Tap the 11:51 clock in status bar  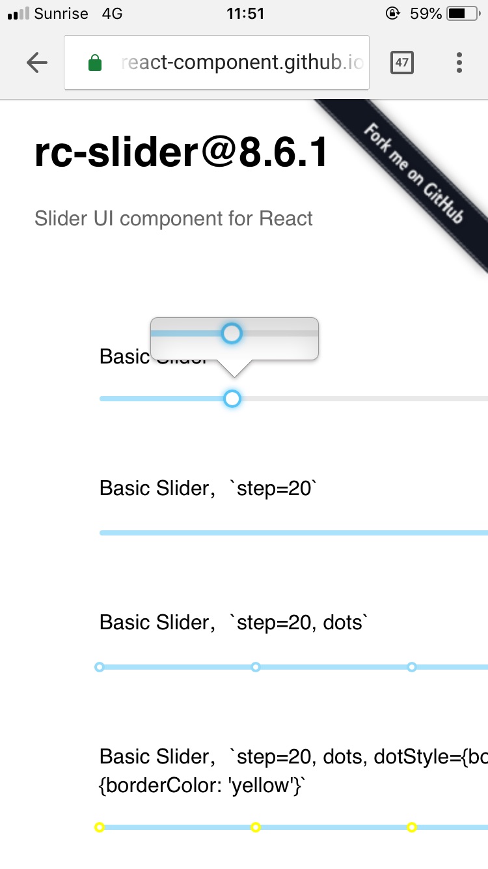pyautogui.click(x=245, y=13)
